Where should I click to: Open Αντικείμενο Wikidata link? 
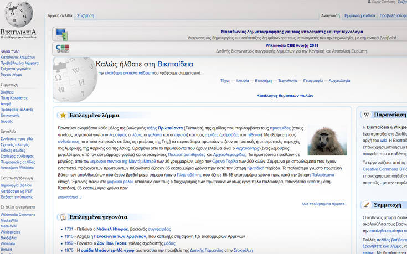[x=17, y=168]
